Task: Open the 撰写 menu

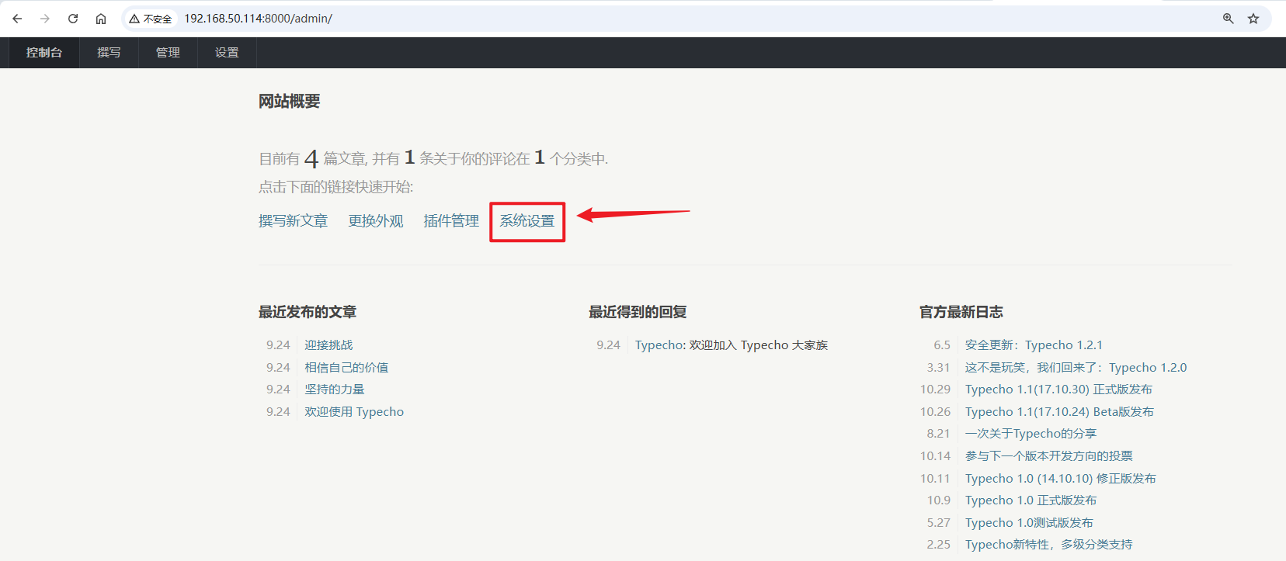Action: [109, 53]
